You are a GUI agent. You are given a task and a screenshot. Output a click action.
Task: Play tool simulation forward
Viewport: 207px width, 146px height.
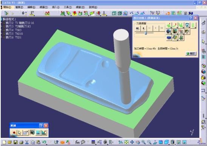coord(156,28)
